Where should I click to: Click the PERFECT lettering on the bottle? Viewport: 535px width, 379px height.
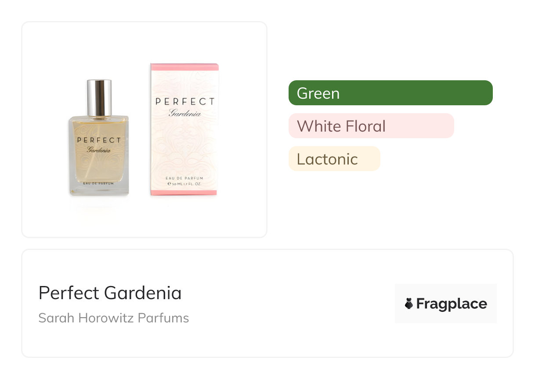point(99,140)
